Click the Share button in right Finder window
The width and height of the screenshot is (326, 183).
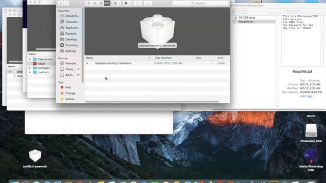coord(234,11)
